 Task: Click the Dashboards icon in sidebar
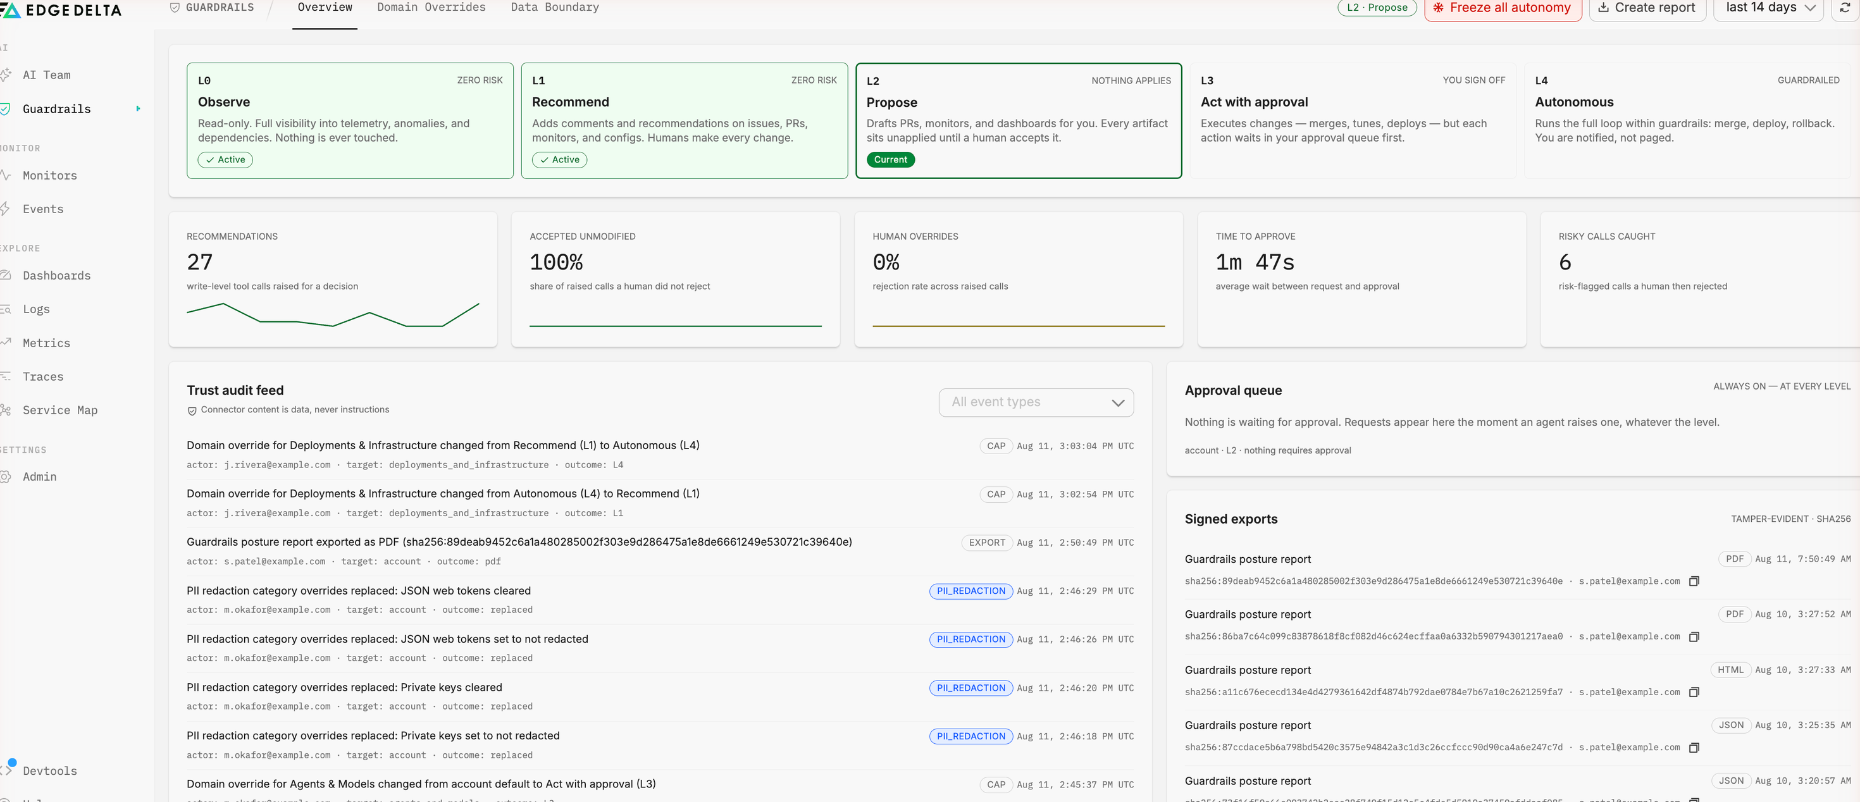pos(5,276)
